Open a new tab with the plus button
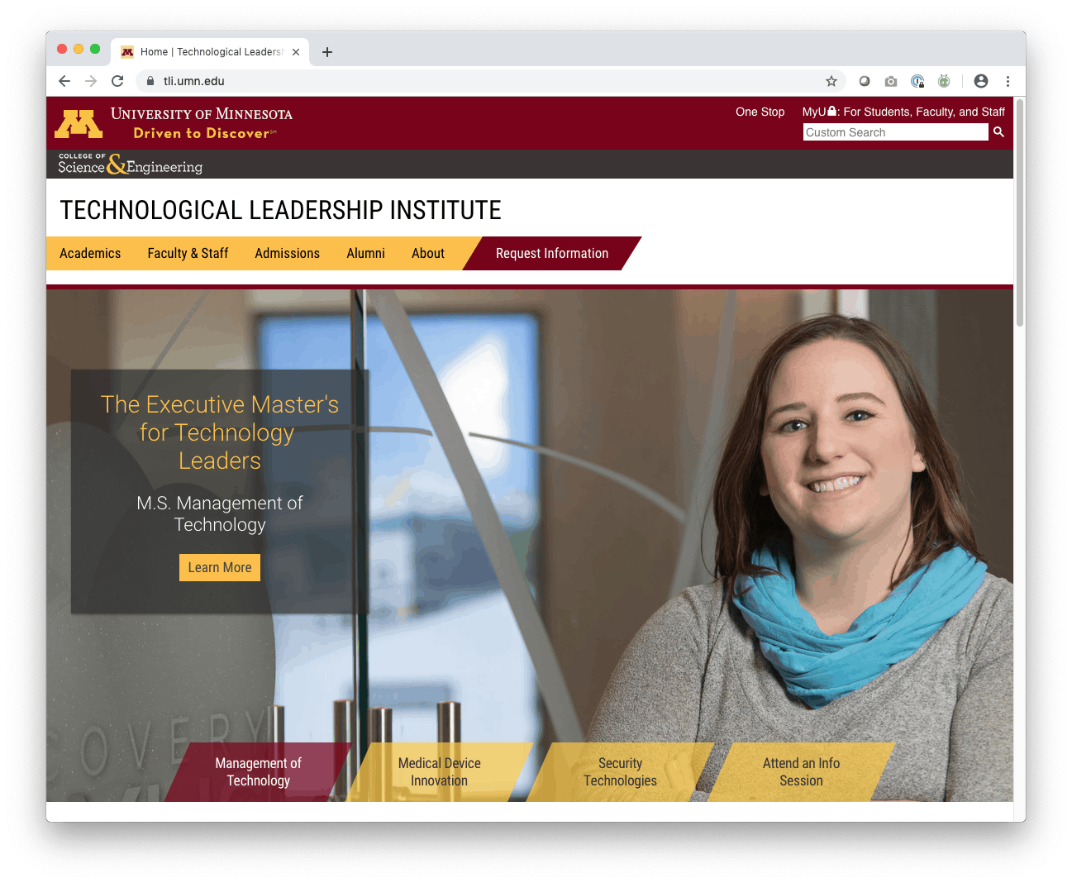This screenshot has height=883, width=1072. pyautogui.click(x=327, y=52)
